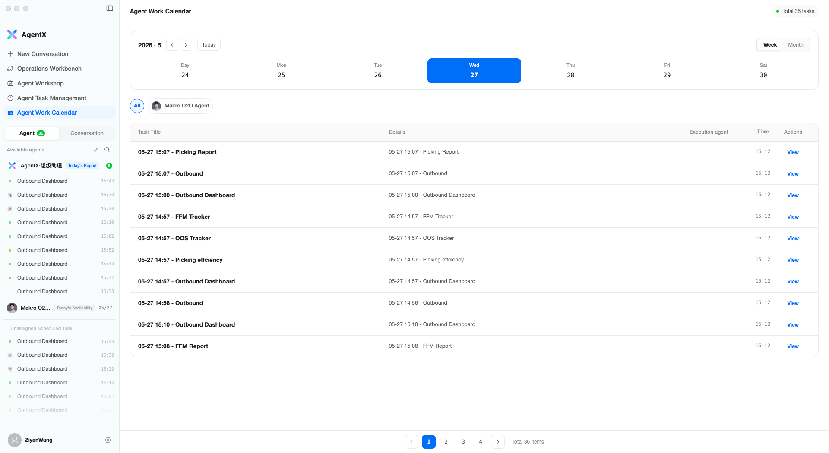Go to next week arrow
The image size is (829, 453).
[x=186, y=45]
